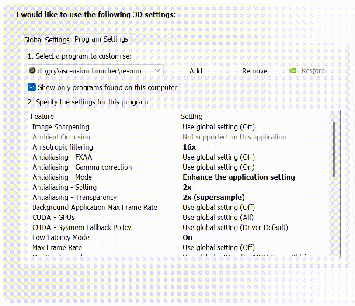Click the WoW program icon in dropdown
Screen dimensions: 355x306
coord(32,70)
